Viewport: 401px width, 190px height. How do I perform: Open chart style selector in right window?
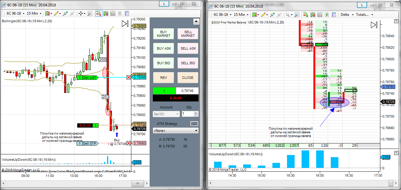(255, 14)
